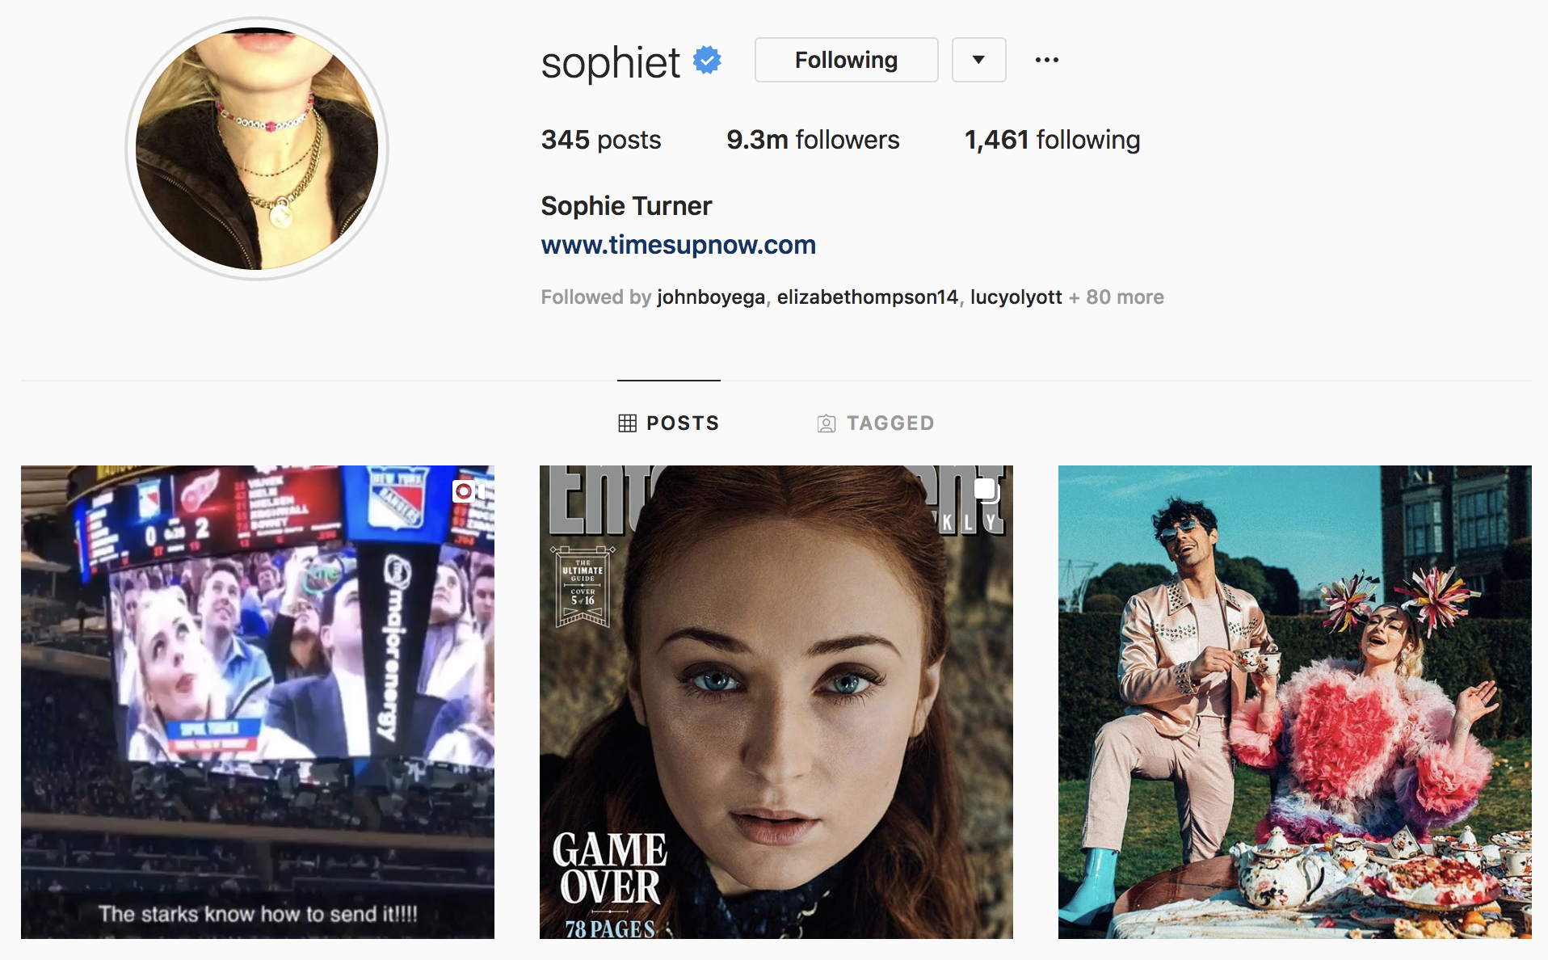
Task: Click the multi-image carousel icon on magazine post
Action: [x=986, y=490]
